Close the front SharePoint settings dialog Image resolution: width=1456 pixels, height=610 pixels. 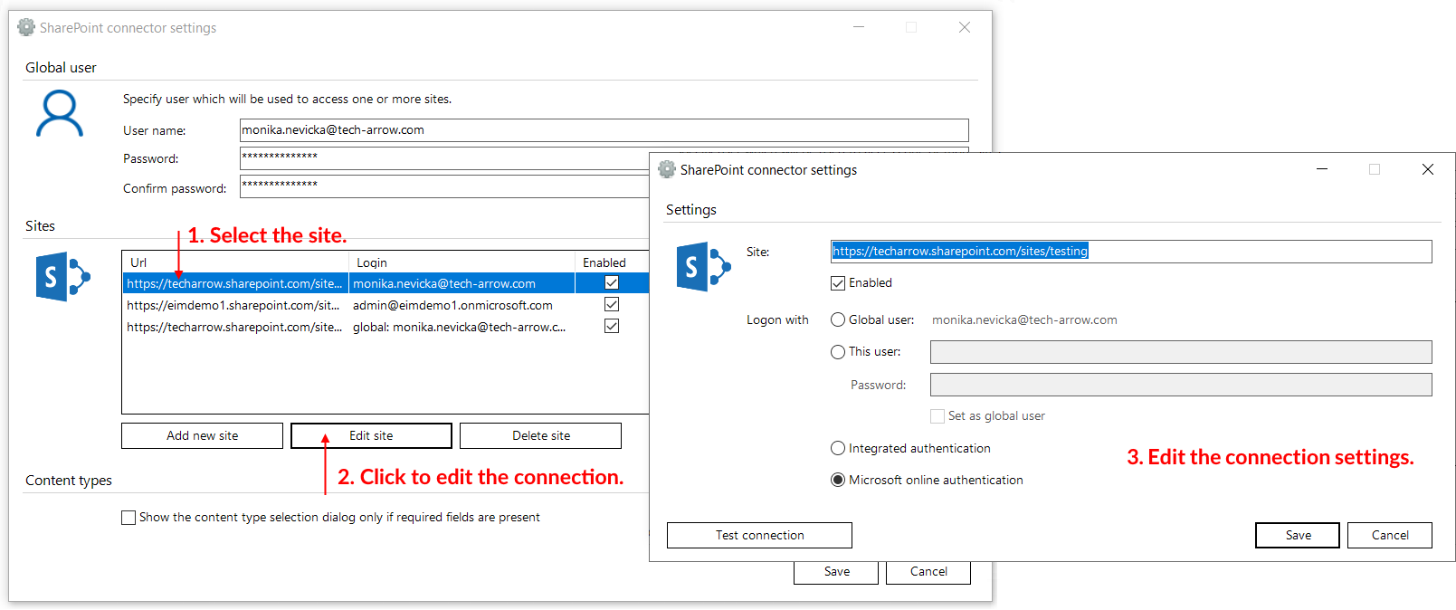click(1428, 169)
